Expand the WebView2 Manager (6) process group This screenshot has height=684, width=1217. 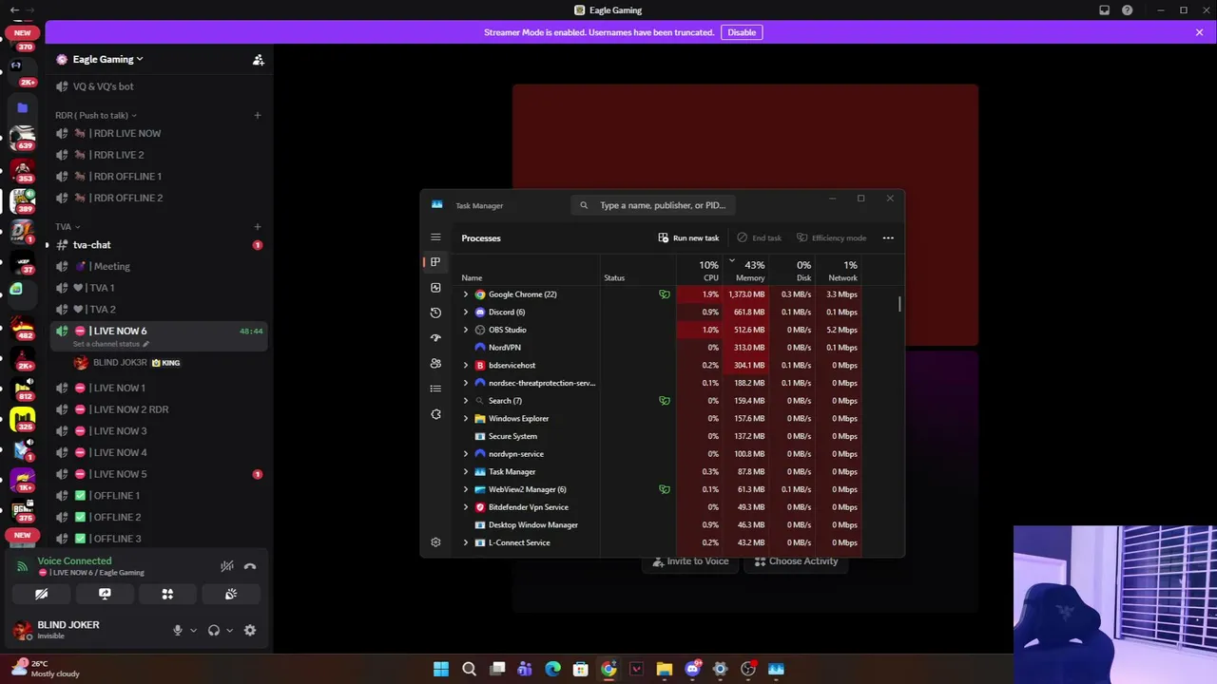[466, 489]
